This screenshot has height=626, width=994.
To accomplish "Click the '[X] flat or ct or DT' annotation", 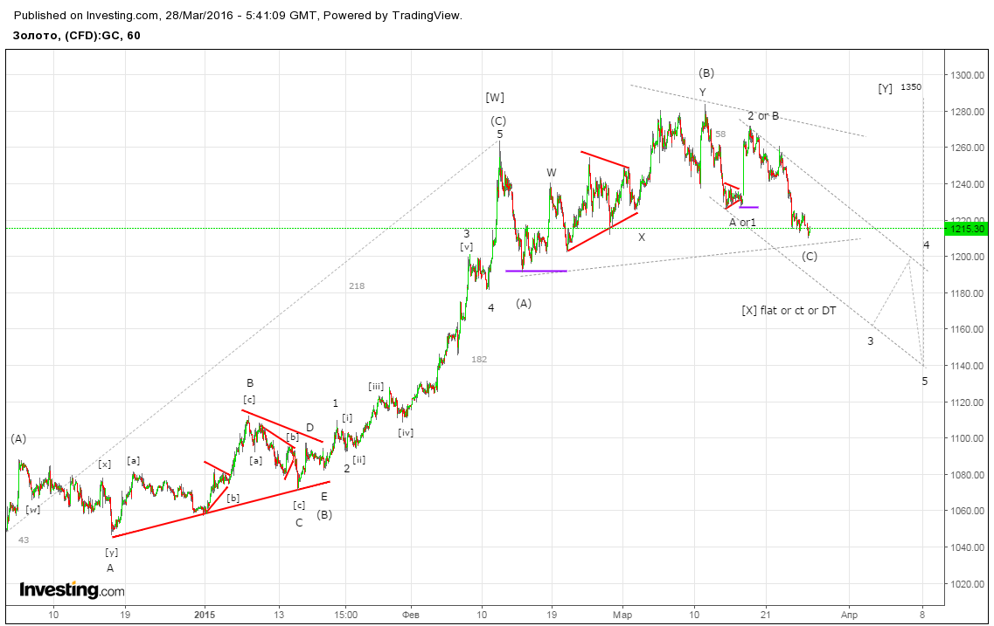I will [x=789, y=311].
